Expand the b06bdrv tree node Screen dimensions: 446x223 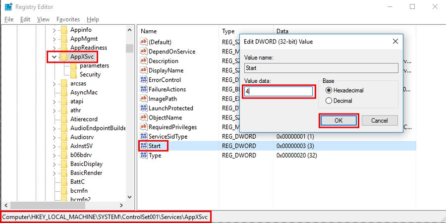54,155
